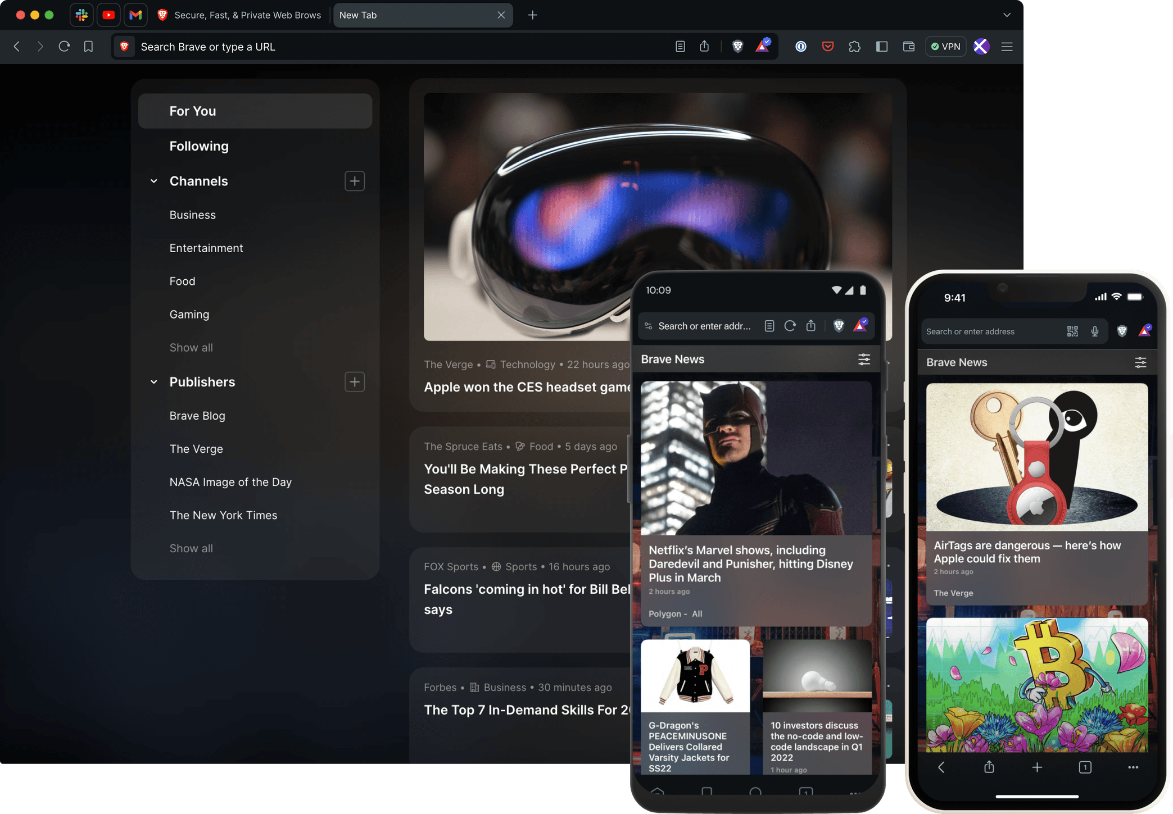This screenshot has width=1173, height=814.
Task: Open iPhone tab switcher showing 1 tab
Action: click(1085, 767)
